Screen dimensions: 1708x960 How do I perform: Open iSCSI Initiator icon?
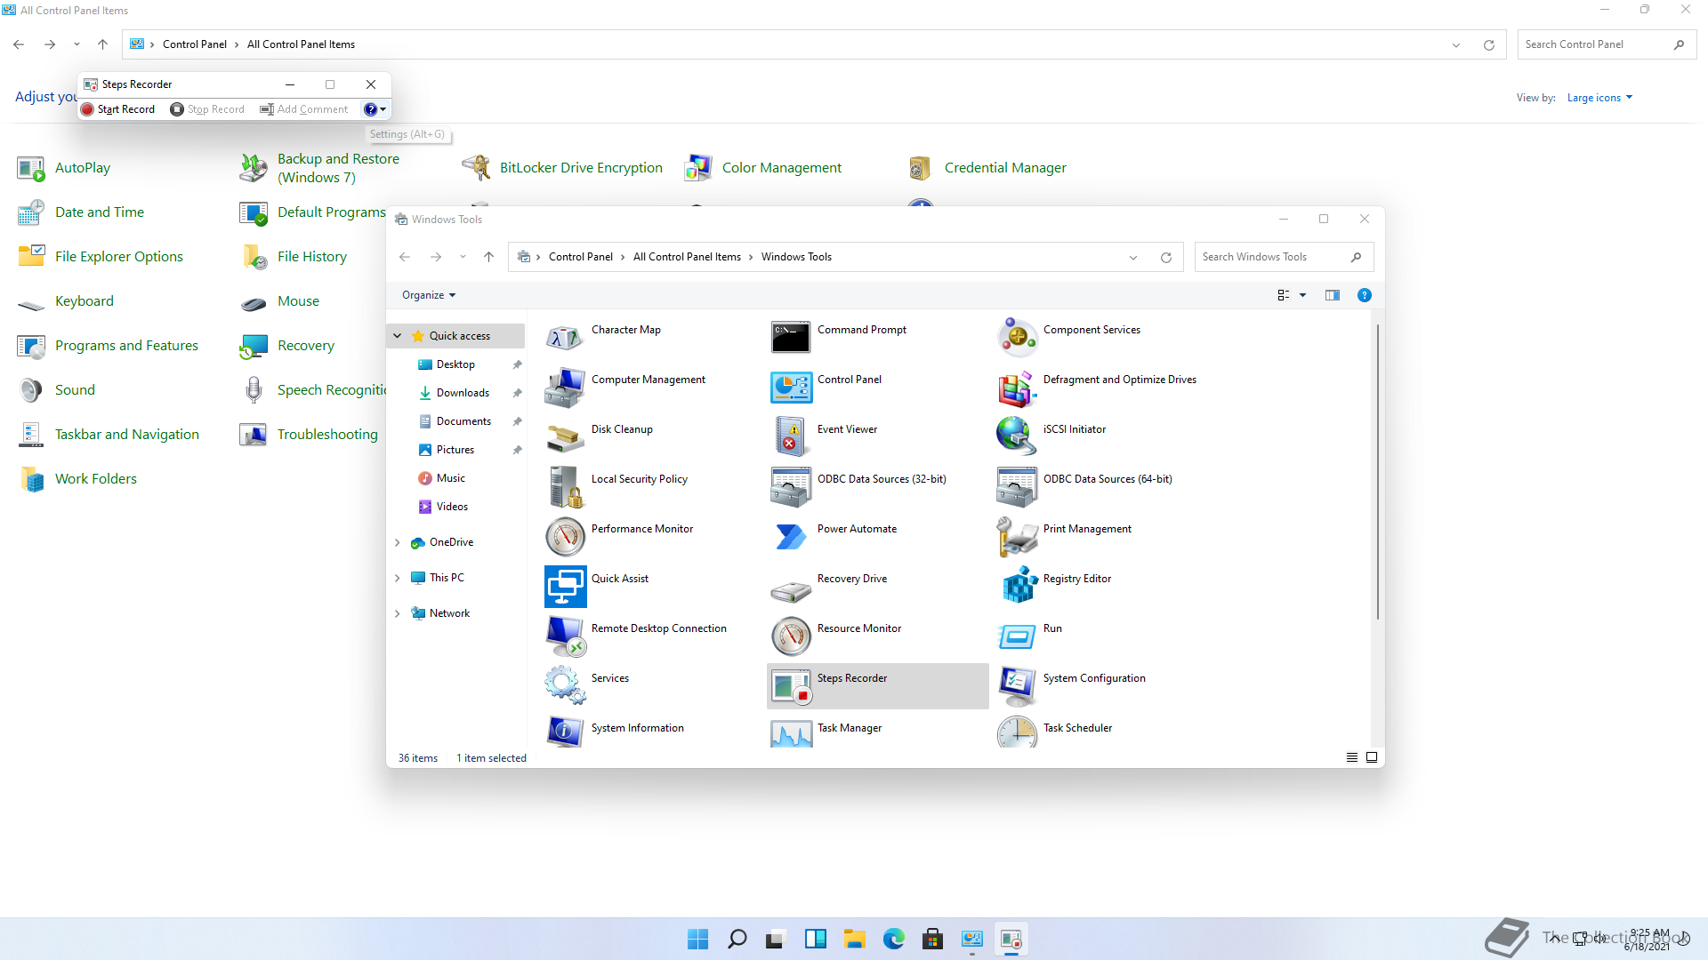pos(1017,437)
